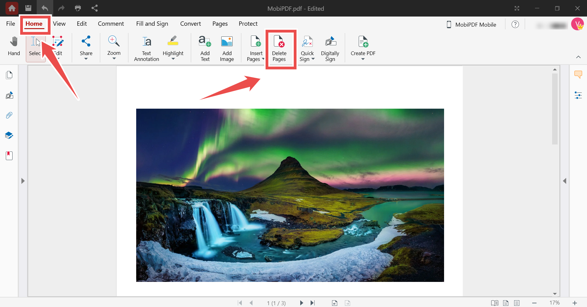
Task: Expand the right side panel arrow
Action: click(565, 181)
